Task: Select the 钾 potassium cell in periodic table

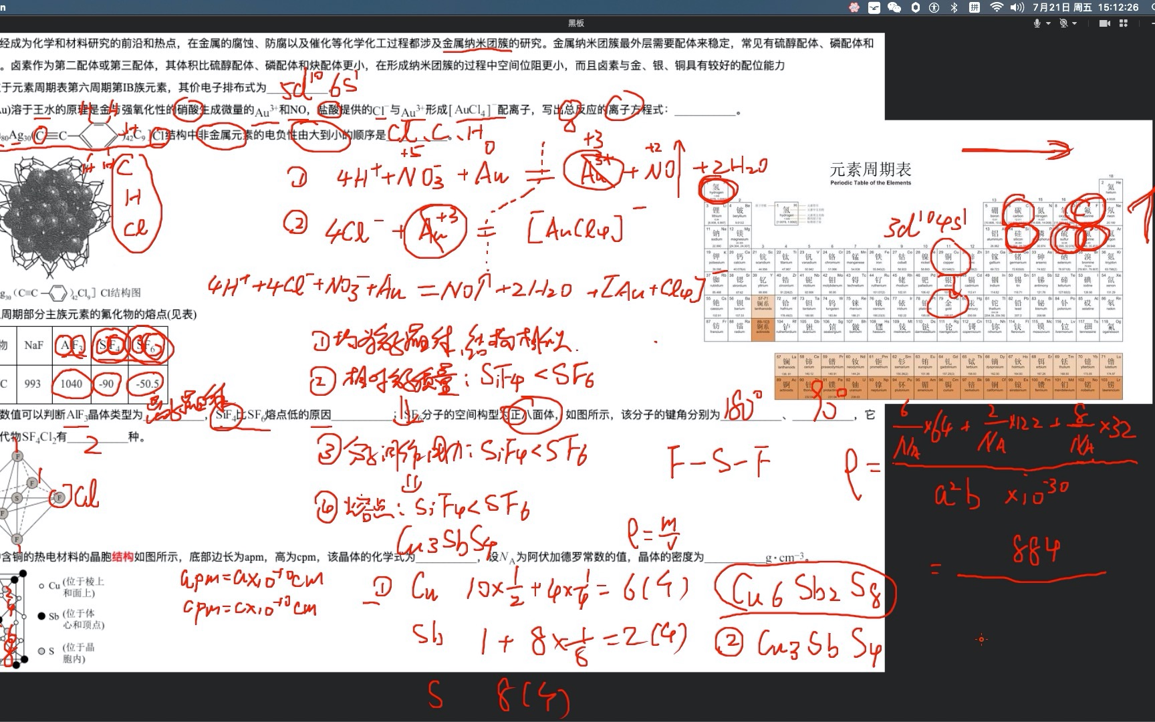Action: pos(717,260)
